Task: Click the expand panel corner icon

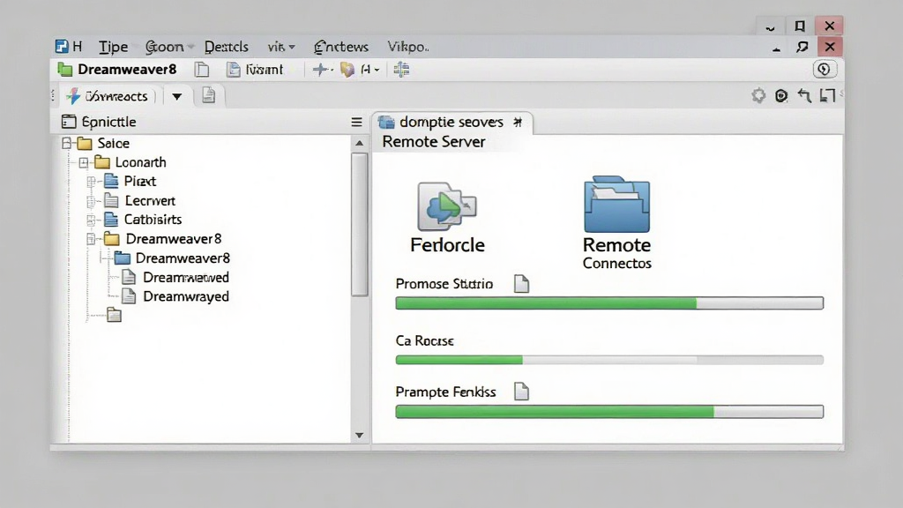Action: [827, 95]
